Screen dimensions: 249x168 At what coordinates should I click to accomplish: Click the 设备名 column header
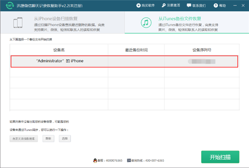coord(59,50)
